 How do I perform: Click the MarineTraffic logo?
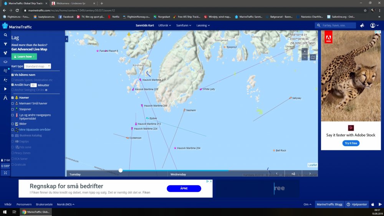click(x=17, y=26)
